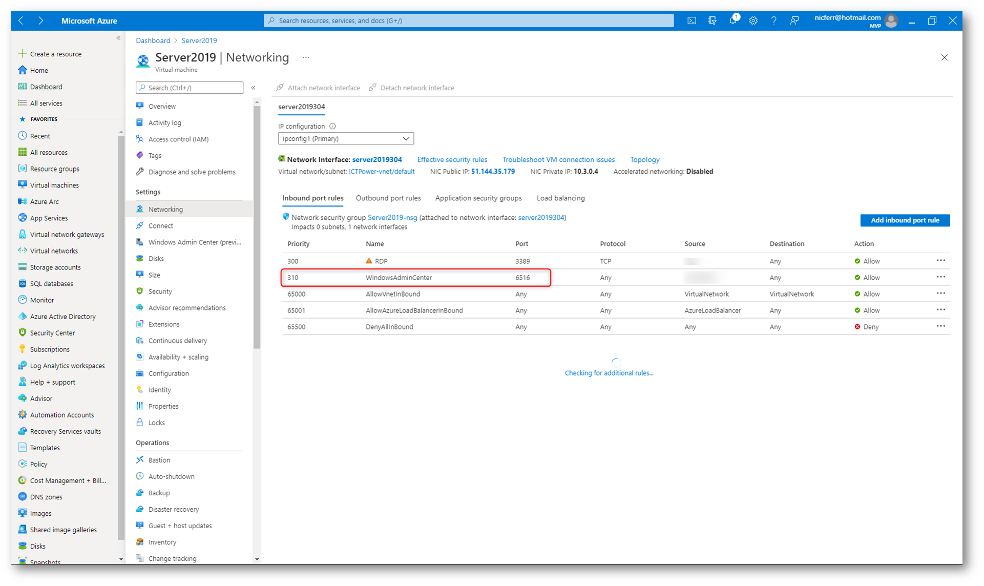The height and width of the screenshot is (586, 984).
Task: Click the WindowsAdminCenter rule name
Action: [x=399, y=278]
